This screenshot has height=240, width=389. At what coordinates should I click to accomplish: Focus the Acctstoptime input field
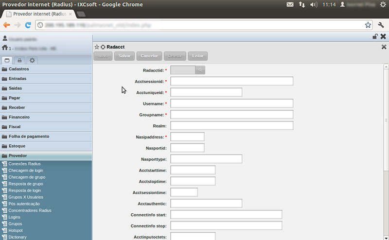pos(193,181)
